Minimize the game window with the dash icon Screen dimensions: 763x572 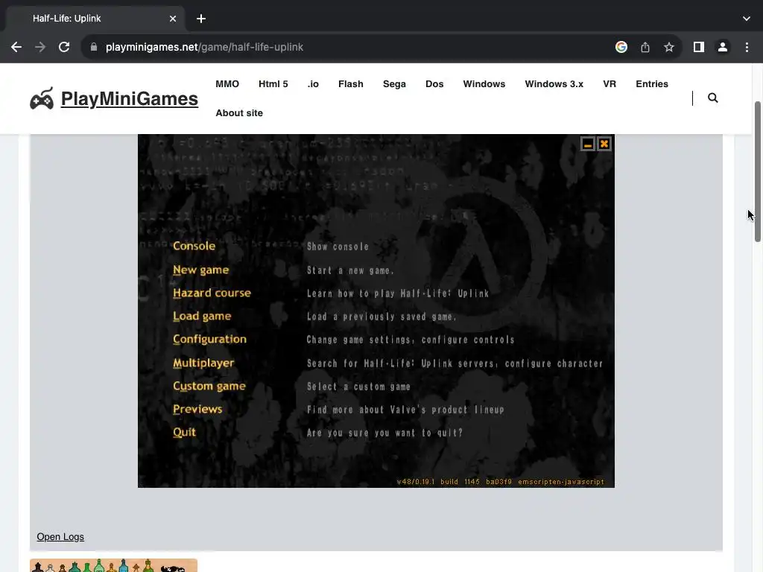[588, 144]
